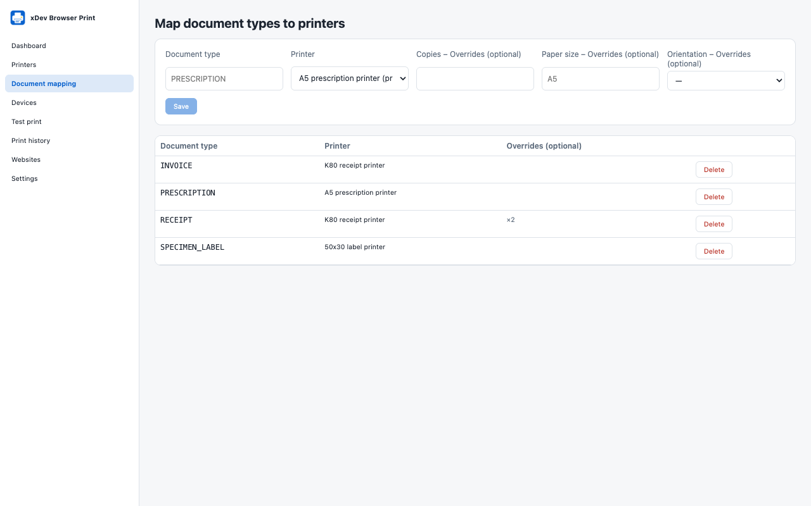The height and width of the screenshot is (506, 811).
Task: Click the Map document types to printers heading
Action: pyautogui.click(x=250, y=23)
